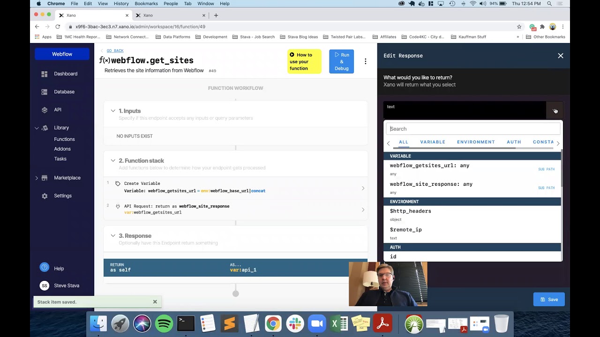This screenshot has width=600, height=337.
Task: Open the Bookmarks menu in menu bar
Action: pyautogui.click(x=146, y=4)
